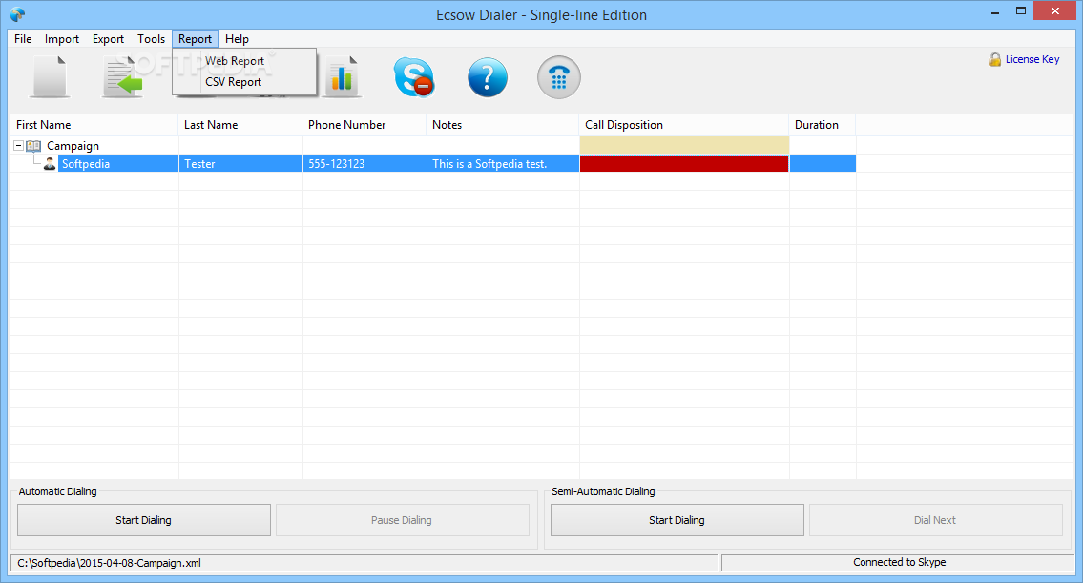Sort by the First Name column header
This screenshot has height=583, width=1083.
[94, 125]
